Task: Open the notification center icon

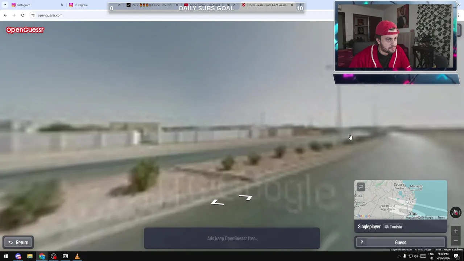Action: pyautogui.click(x=456, y=257)
